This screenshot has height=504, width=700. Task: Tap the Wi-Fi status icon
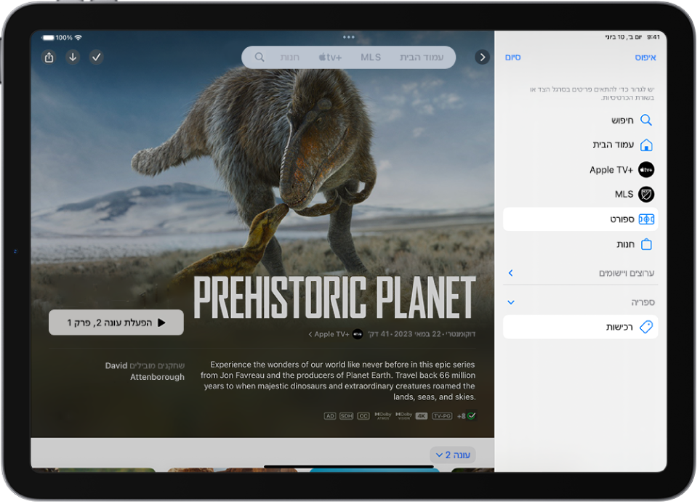pos(79,38)
